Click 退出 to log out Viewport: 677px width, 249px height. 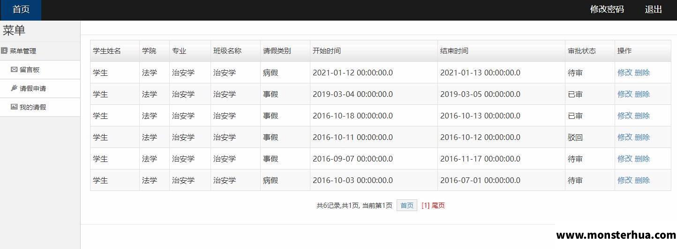click(x=653, y=9)
